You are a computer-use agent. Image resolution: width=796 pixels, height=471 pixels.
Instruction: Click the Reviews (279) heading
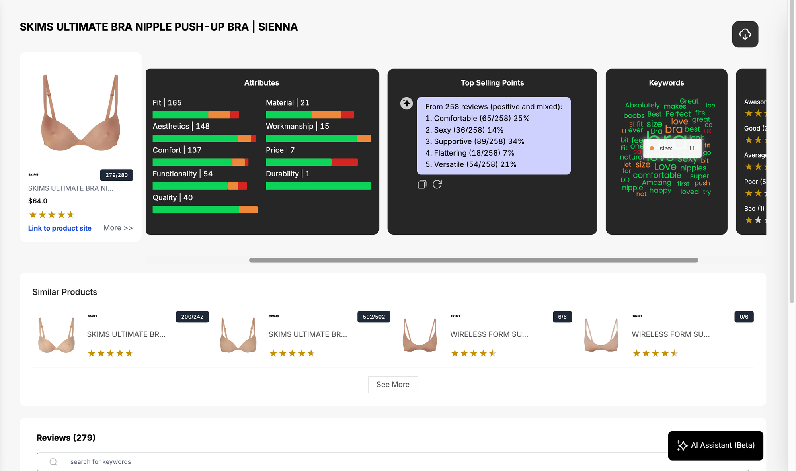point(66,438)
